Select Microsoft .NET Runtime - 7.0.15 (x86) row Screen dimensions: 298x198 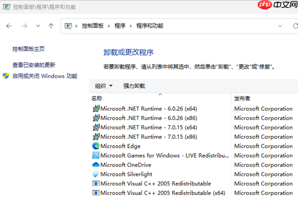click(149, 136)
